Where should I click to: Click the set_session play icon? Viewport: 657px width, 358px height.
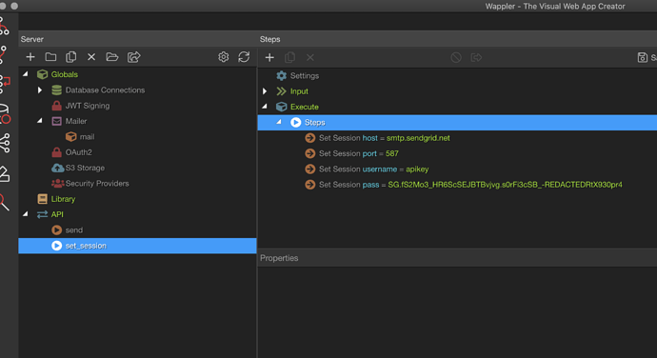pos(56,246)
